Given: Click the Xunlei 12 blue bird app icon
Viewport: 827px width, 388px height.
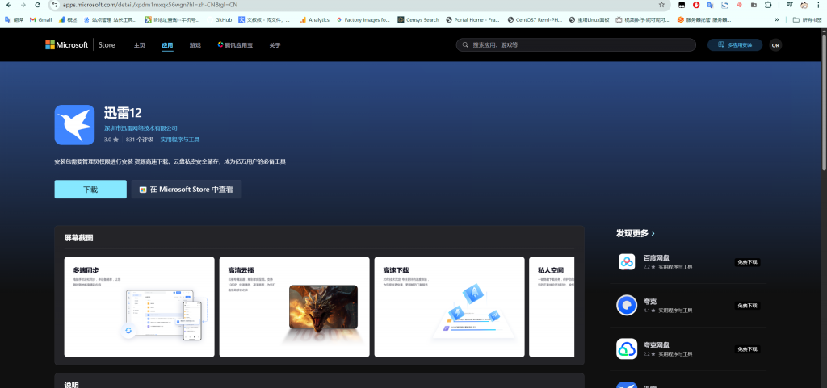Looking at the screenshot, I should click(75, 123).
